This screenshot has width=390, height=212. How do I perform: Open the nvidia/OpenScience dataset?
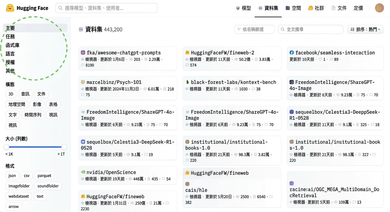[x=111, y=172]
